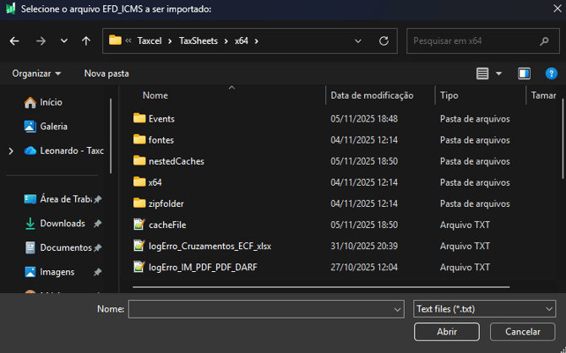Select Taxcel in the address path

(x=150, y=41)
